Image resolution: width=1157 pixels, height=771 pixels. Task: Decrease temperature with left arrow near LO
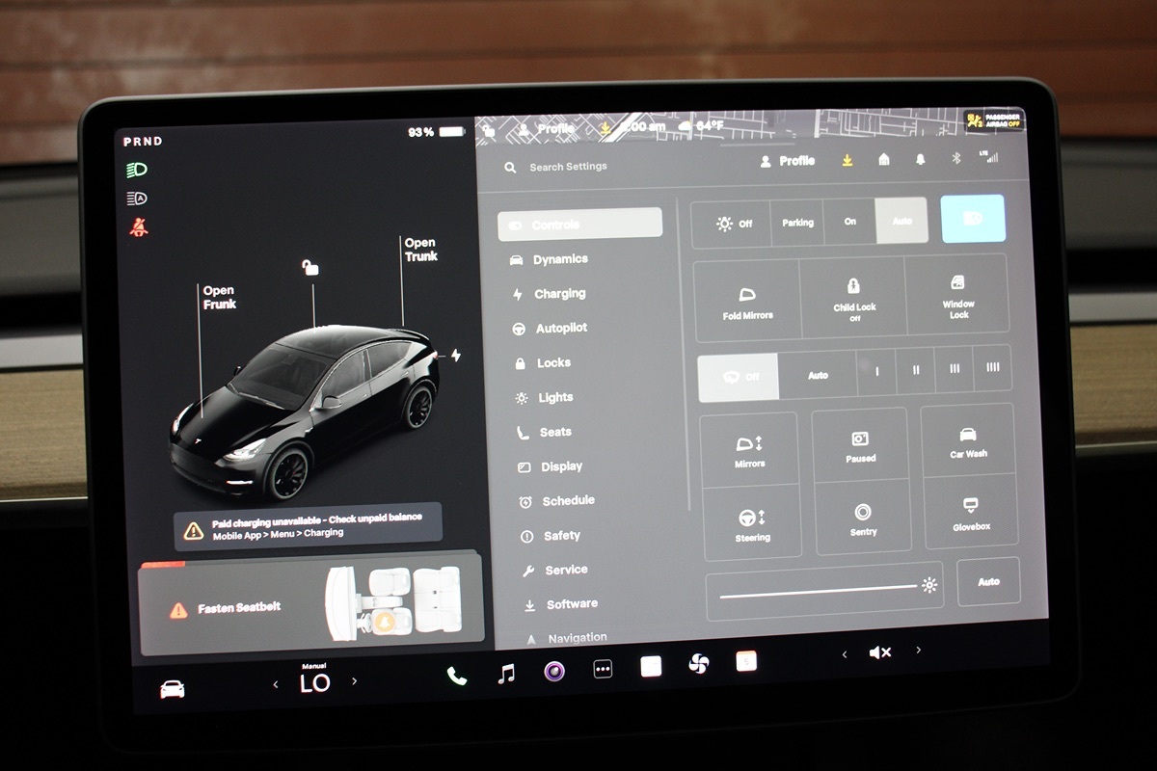[276, 684]
